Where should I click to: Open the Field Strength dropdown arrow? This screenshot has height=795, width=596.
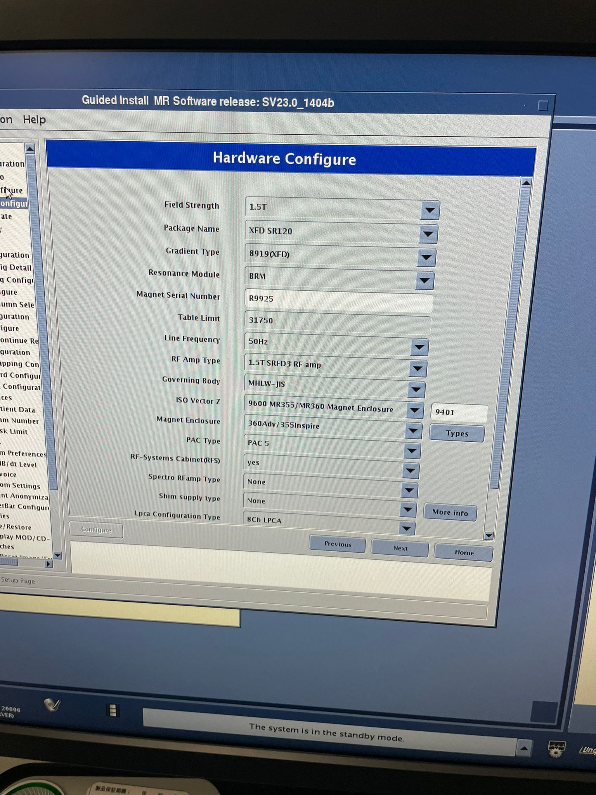(x=430, y=210)
